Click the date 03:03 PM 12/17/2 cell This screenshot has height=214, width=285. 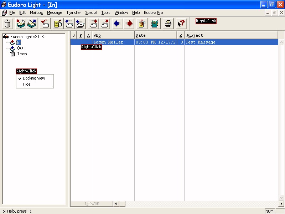(156, 42)
